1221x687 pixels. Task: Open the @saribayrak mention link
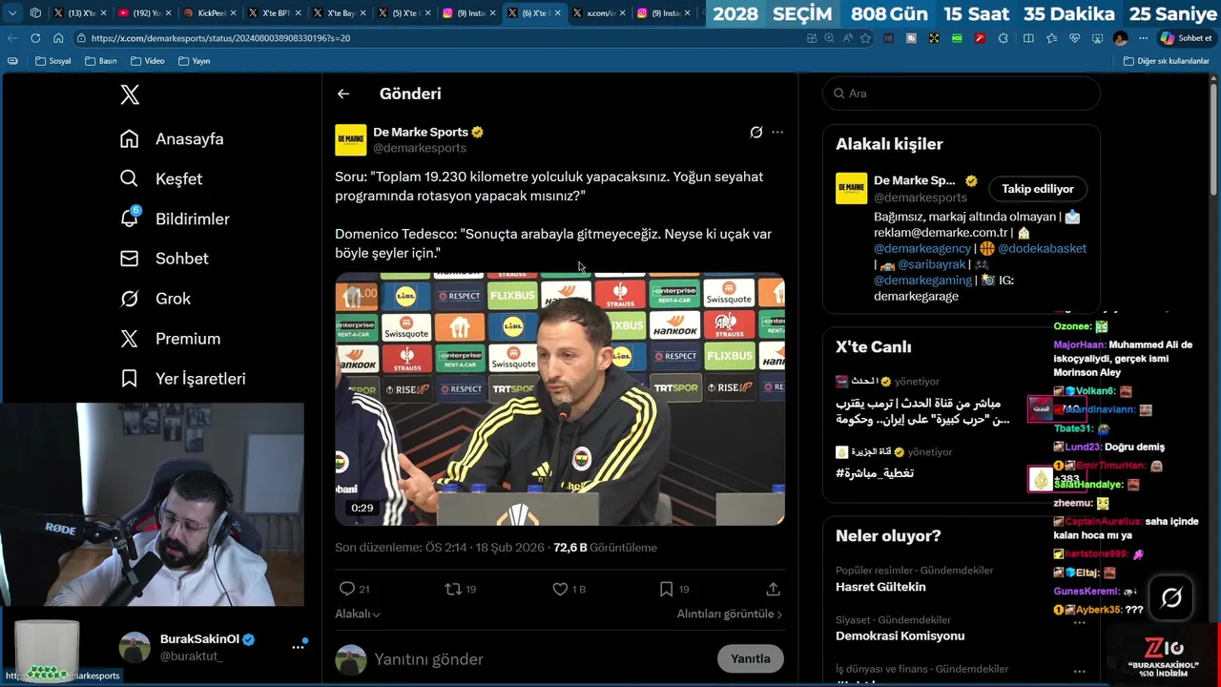coord(932,264)
